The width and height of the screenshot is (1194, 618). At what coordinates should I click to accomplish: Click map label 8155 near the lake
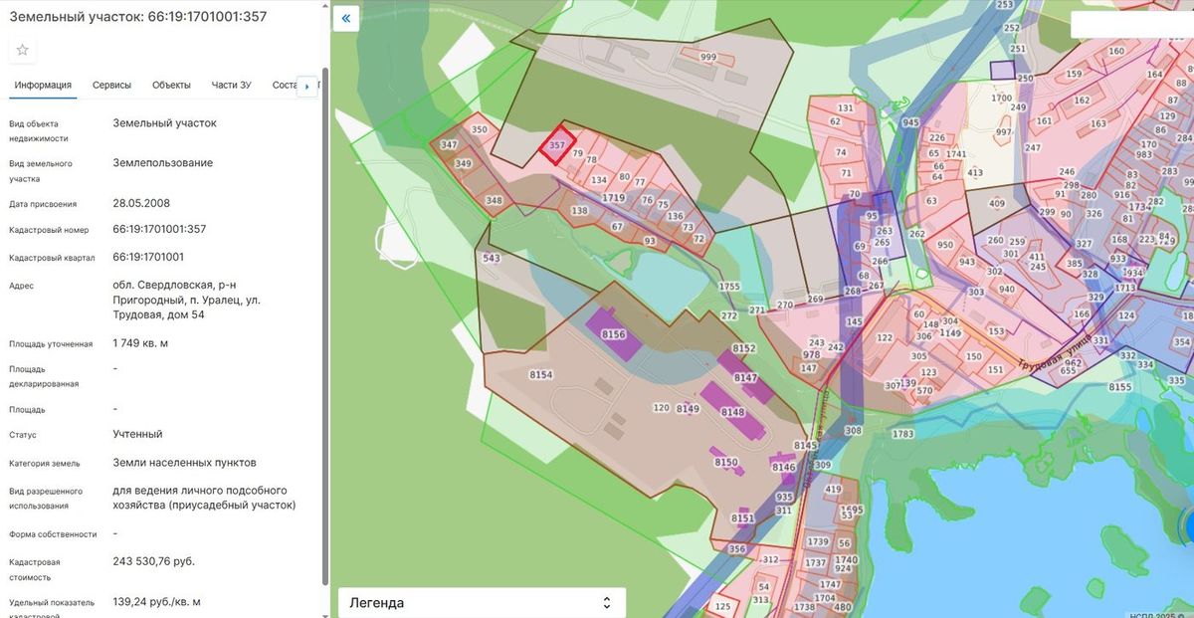point(1120,387)
